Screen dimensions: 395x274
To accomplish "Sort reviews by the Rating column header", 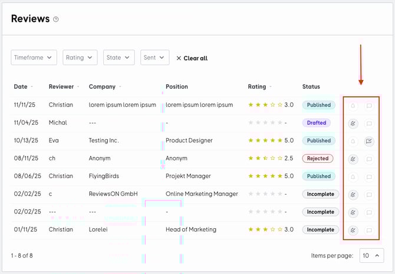I will point(257,86).
